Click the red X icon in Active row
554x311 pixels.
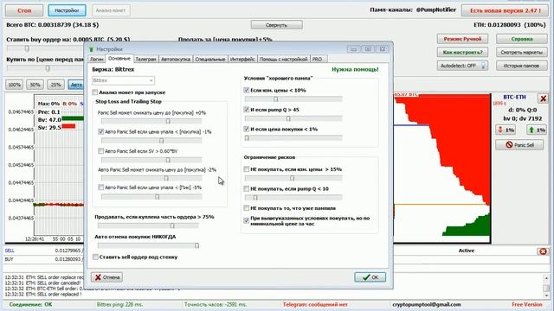(543, 251)
